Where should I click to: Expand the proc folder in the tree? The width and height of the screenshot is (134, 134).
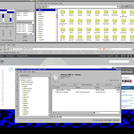tap(38, 23)
